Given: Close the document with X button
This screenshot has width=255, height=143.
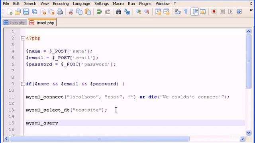Looking at the screenshot, I should click(x=251, y=4).
